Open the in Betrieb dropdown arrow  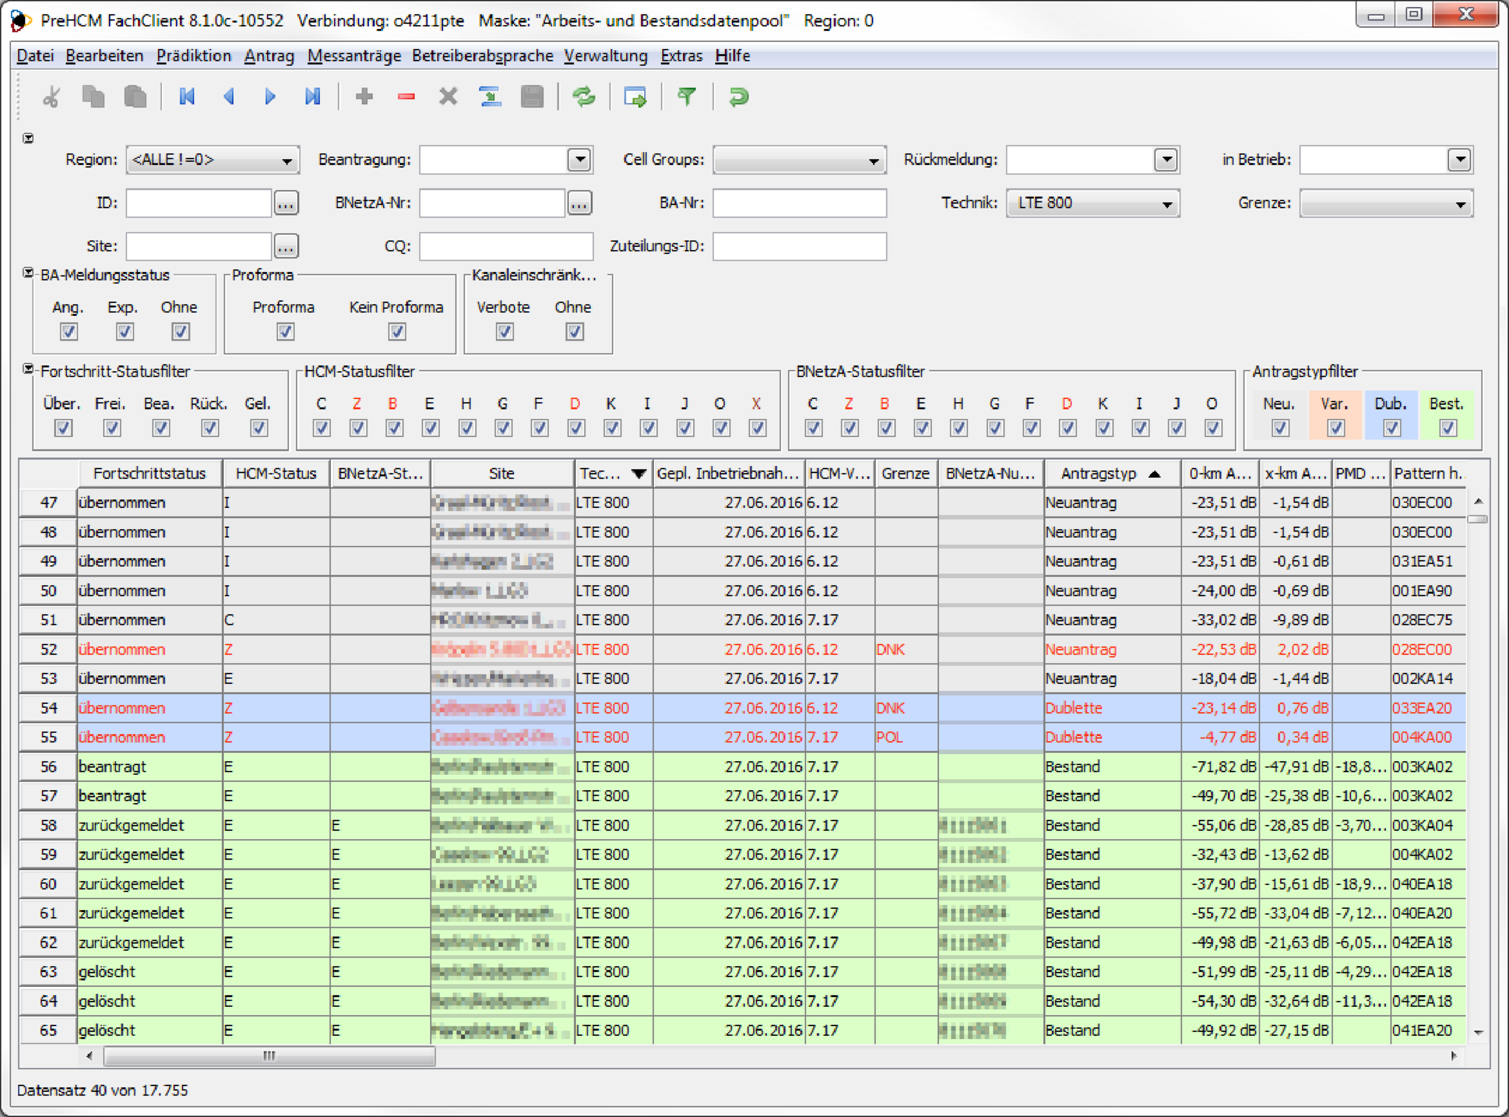1460,160
